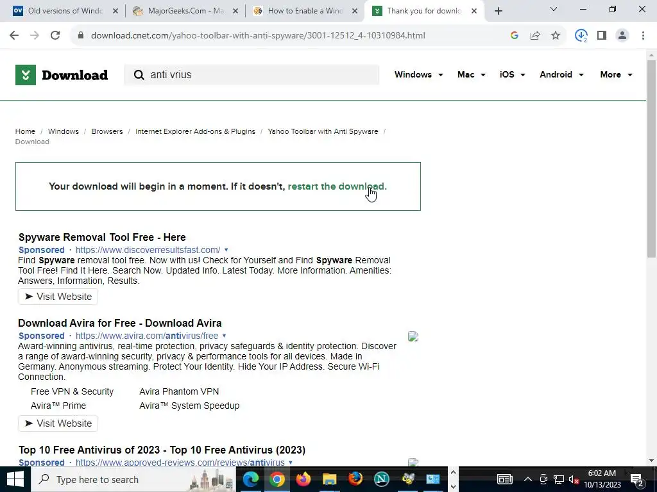The height and width of the screenshot is (492, 657).
Task: Open the Windows Start menu
Action: [x=15, y=479]
